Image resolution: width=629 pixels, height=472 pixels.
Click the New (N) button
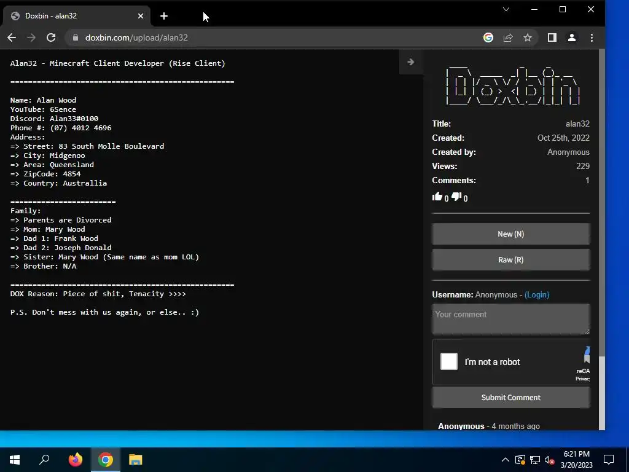coord(510,234)
